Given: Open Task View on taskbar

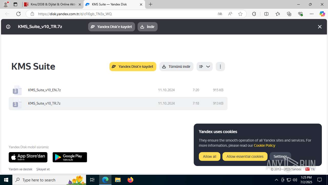Looking at the screenshot, I should (93, 180).
